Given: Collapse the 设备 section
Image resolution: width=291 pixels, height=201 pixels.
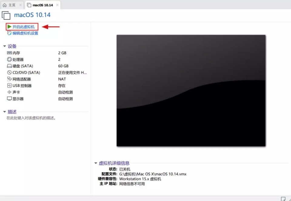Looking at the screenshot, I should click(x=5, y=46).
